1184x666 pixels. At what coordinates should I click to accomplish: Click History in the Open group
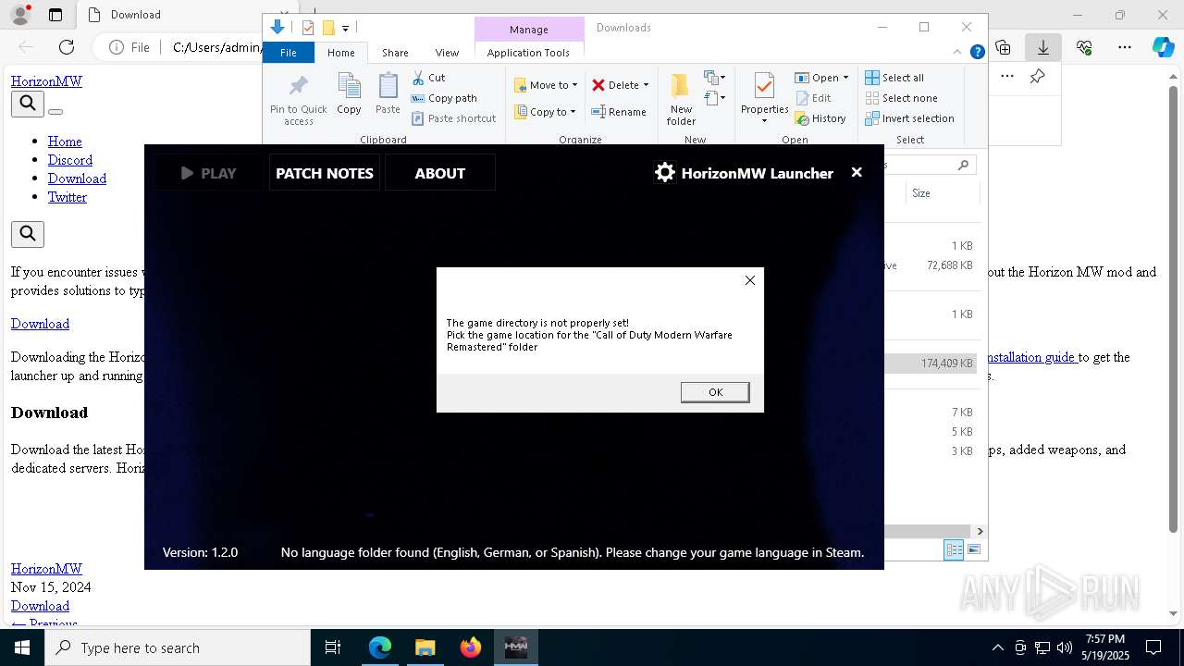pos(820,118)
